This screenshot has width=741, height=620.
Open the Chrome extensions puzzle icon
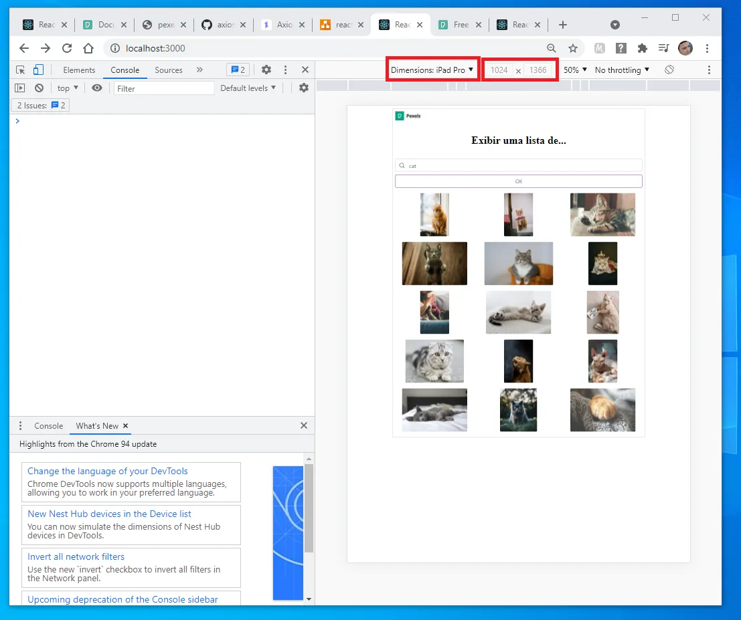[642, 48]
